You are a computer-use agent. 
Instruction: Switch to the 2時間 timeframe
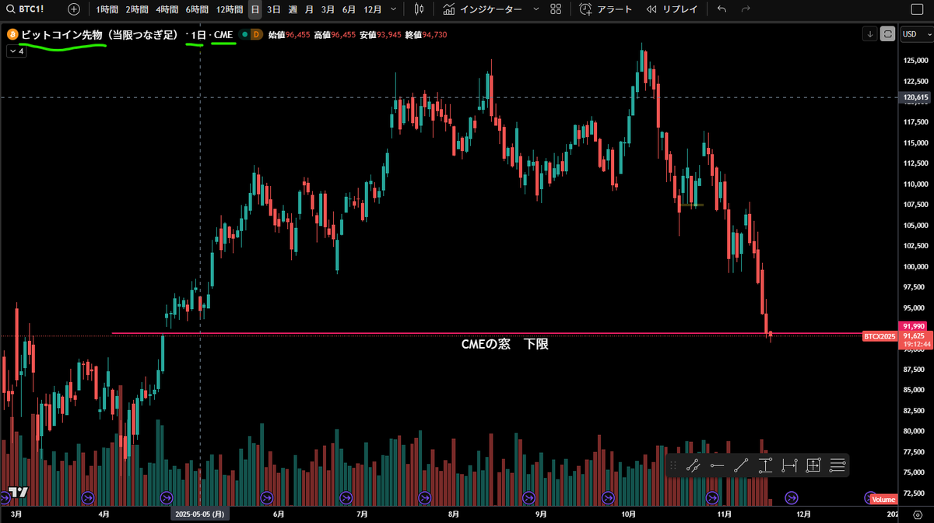pyautogui.click(x=137, y=9)
